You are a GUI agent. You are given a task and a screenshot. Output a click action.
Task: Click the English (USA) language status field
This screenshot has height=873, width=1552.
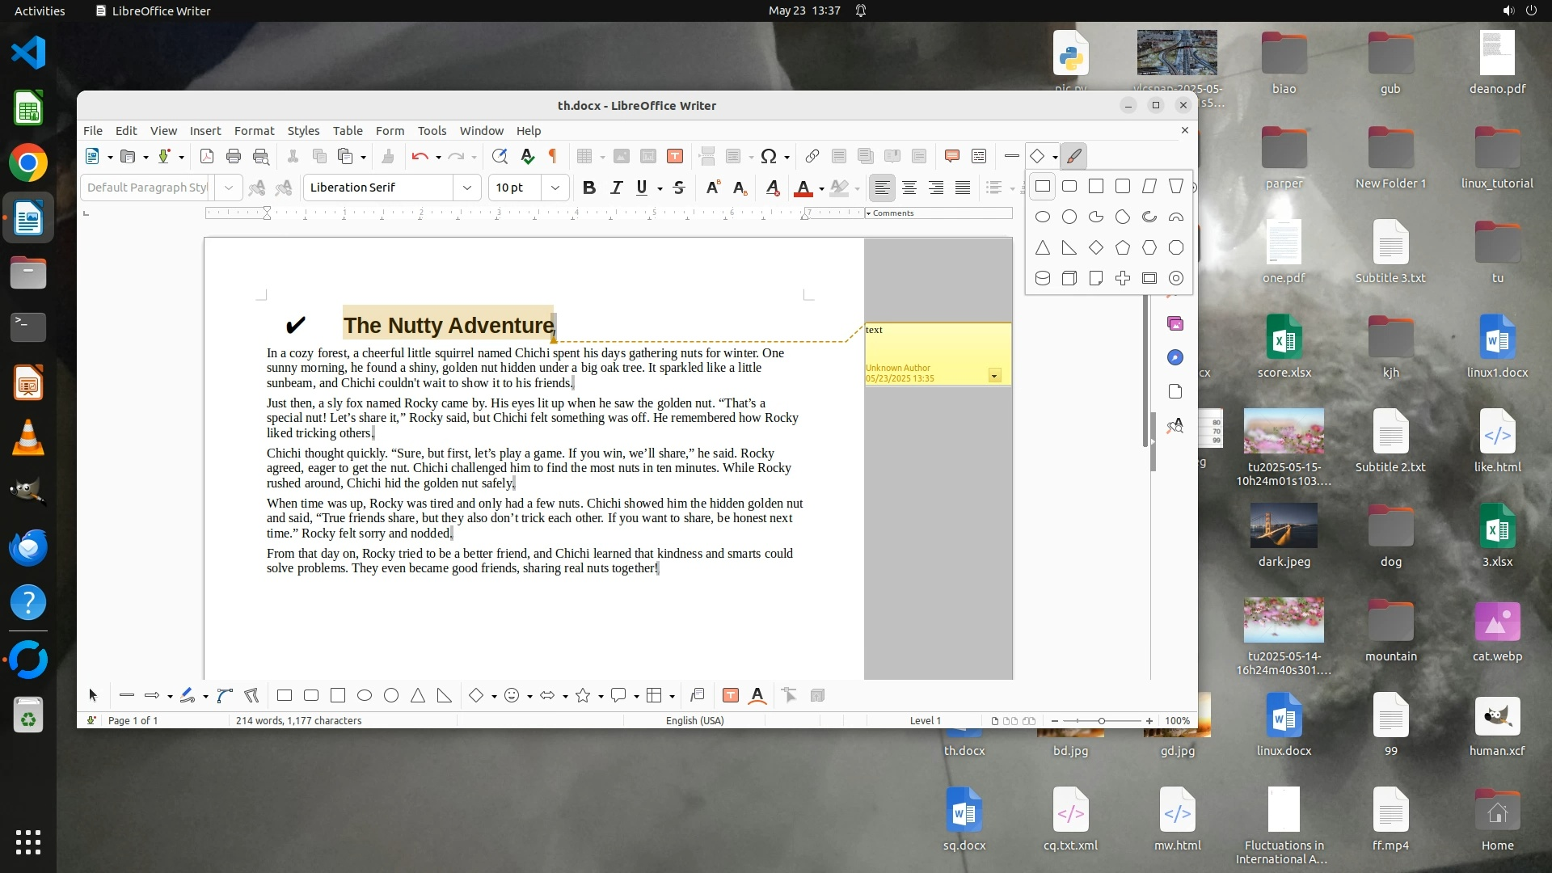click(x=694, y=721)
